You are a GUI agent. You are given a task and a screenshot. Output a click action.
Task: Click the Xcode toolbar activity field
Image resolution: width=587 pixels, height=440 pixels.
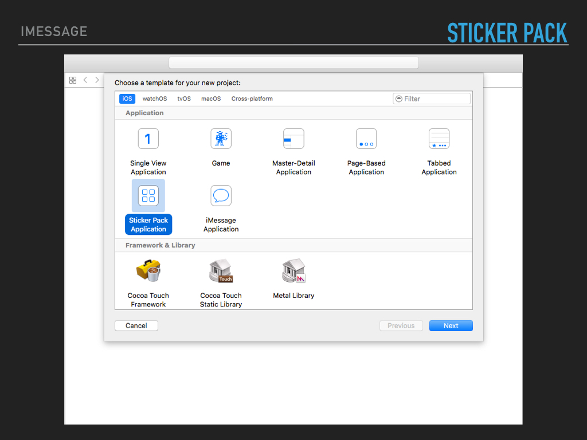pos(293,63)
